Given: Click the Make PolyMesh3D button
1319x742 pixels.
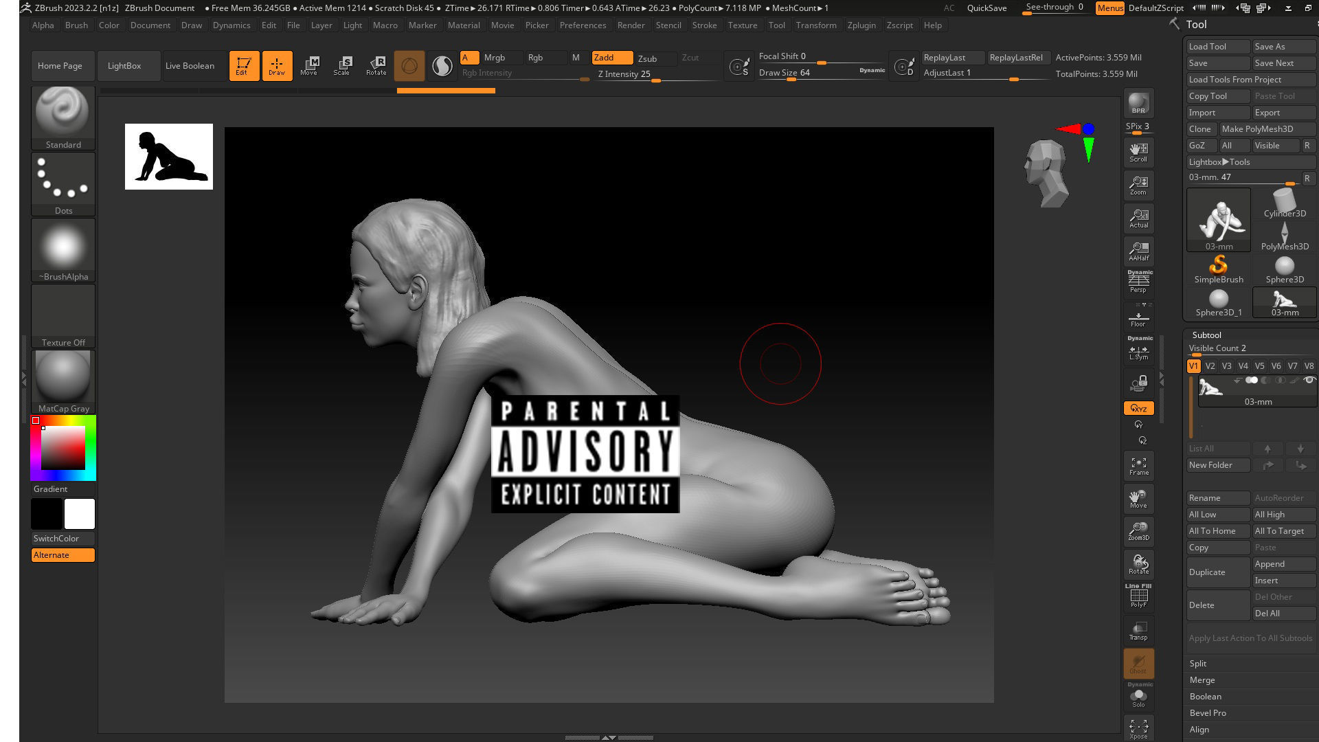Looking at the screenshot, I should coord(1267,129).
